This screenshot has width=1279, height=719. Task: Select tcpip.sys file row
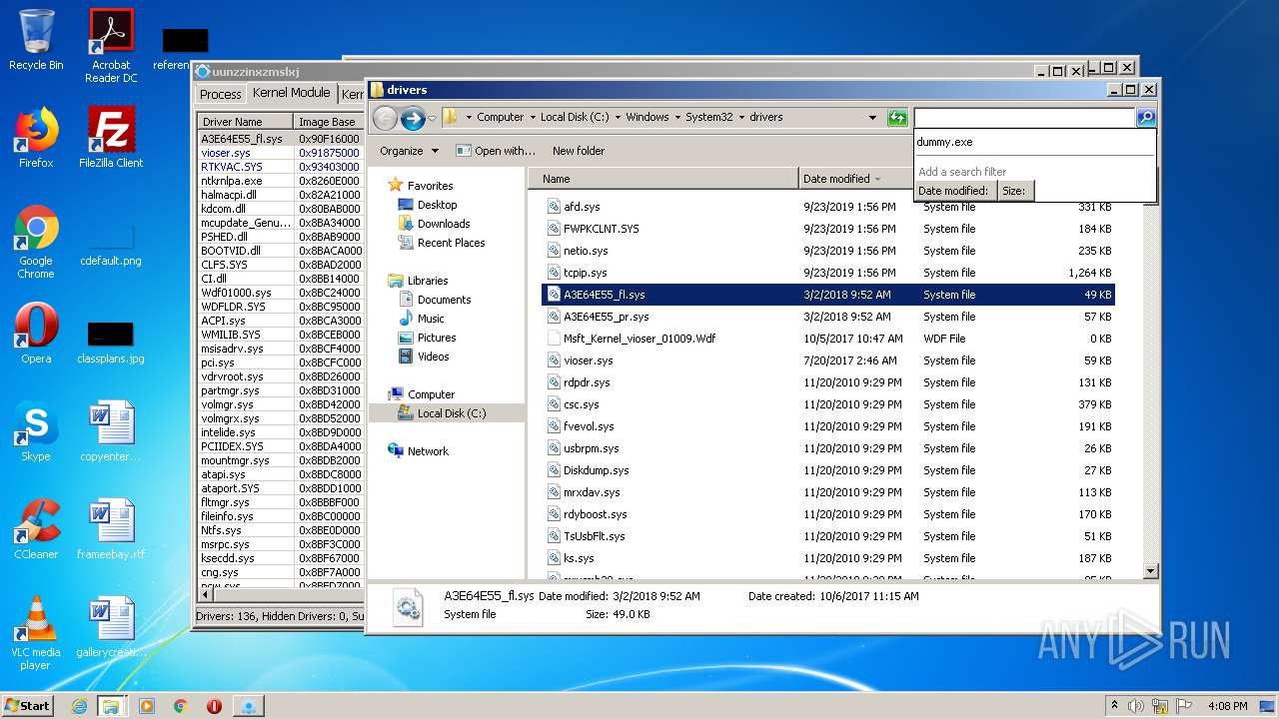coord(827,273)
